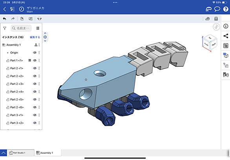
Task: Select Part 2 <6> in the instance list
Action: [x=17, y=107]
